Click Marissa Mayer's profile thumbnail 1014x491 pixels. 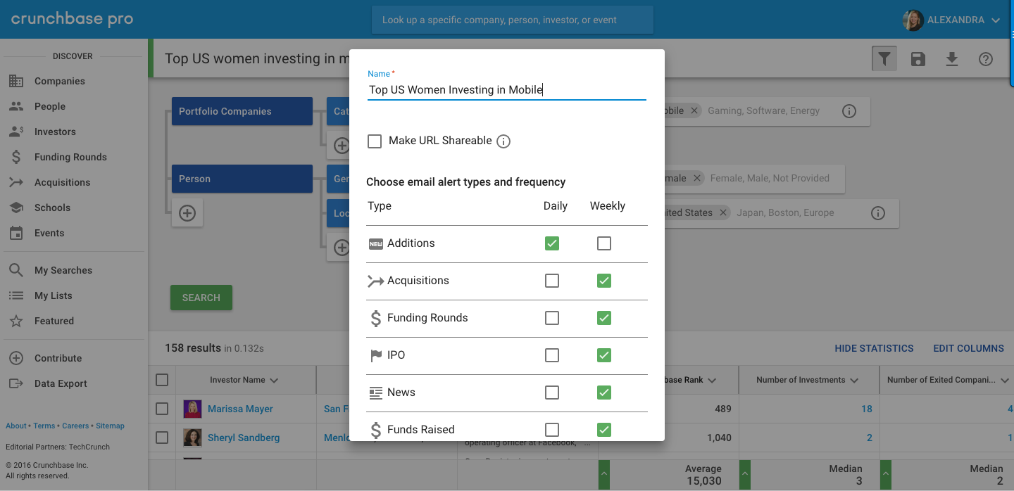192,409
